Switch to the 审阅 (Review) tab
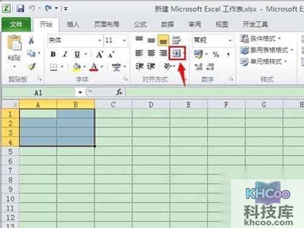The width and height of the screenshot is (304, 228). (x=195, y=24)
